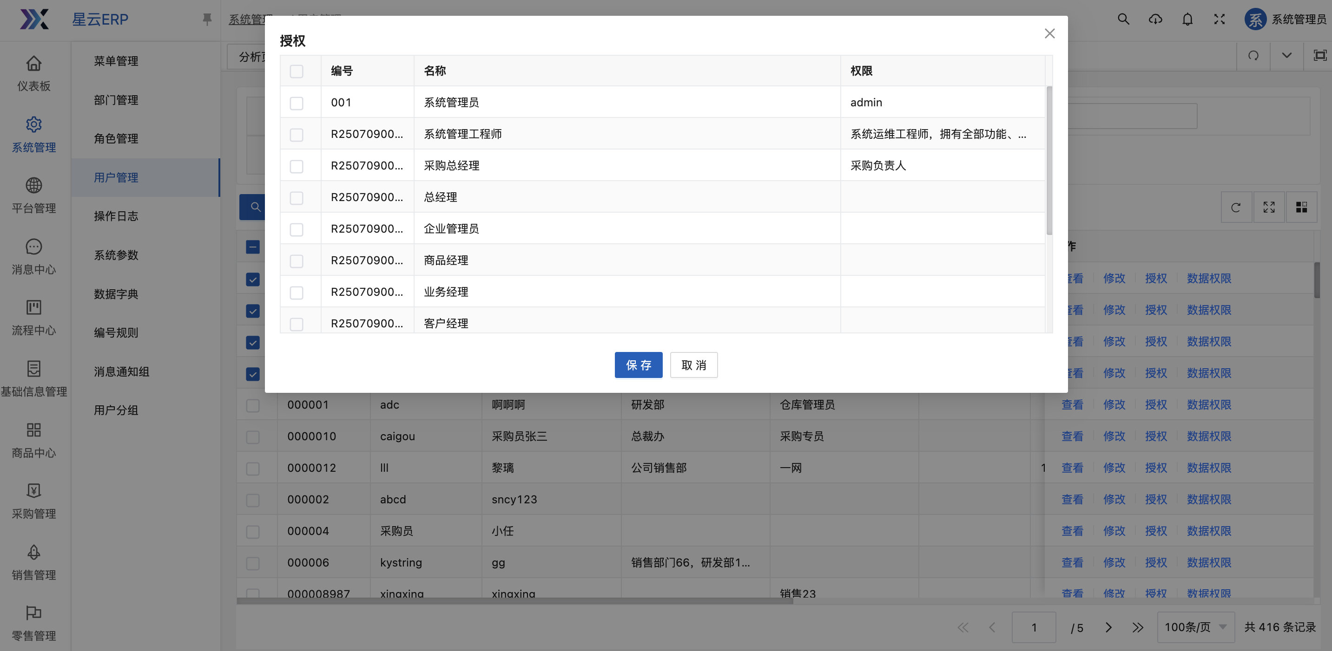The image size is (1332, 651).
Task: Select 数据字典 in the side menu
Action: pos(116,294)
